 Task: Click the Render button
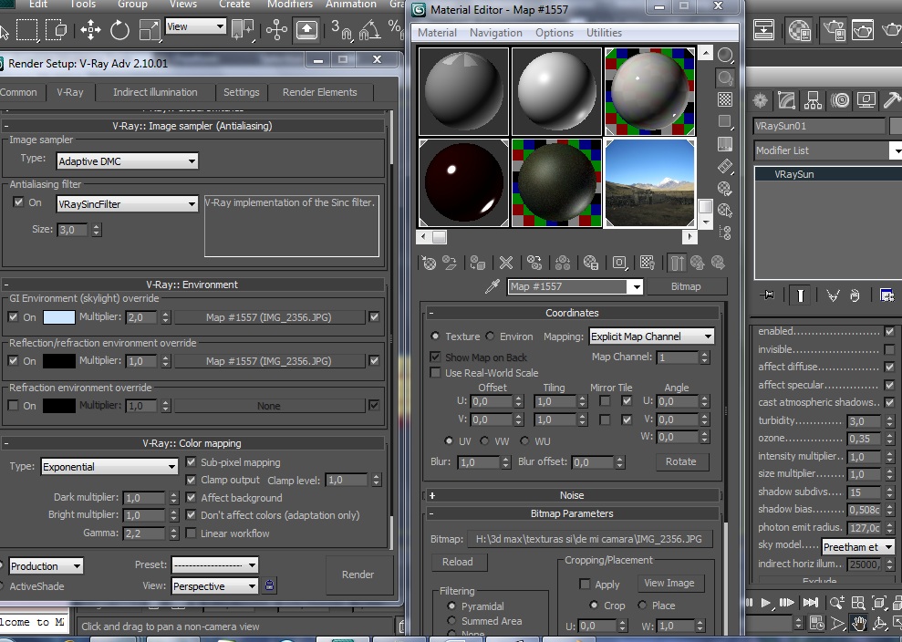click(x=358, y=575)
